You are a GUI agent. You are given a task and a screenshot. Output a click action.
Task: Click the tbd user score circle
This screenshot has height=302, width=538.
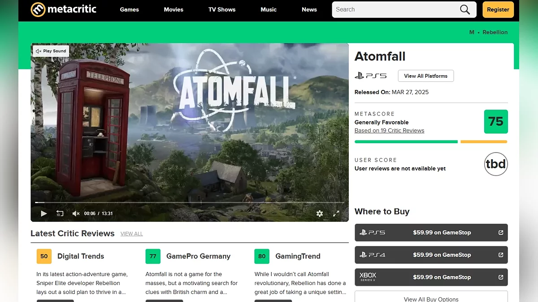coord(496,164)
